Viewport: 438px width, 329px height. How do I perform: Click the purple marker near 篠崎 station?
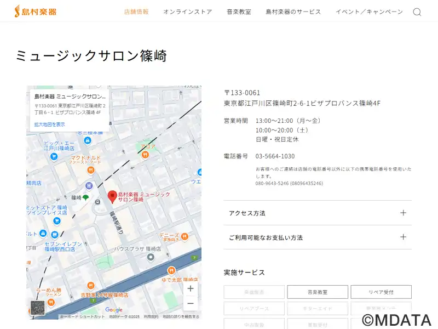click(89, 185)
